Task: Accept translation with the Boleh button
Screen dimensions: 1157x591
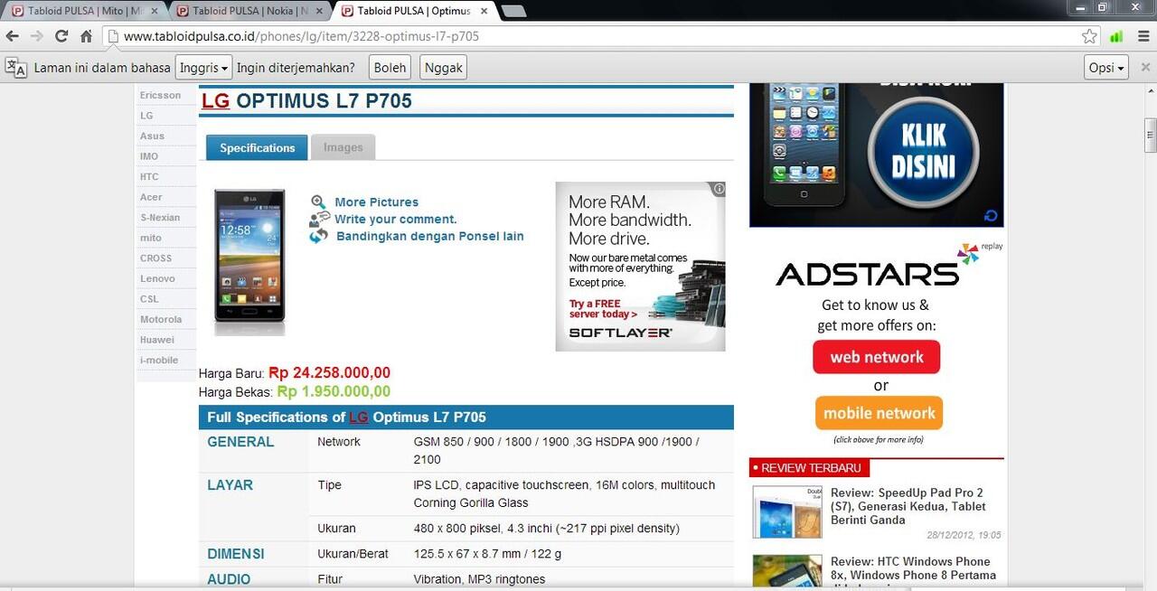Action: (390, 68)
